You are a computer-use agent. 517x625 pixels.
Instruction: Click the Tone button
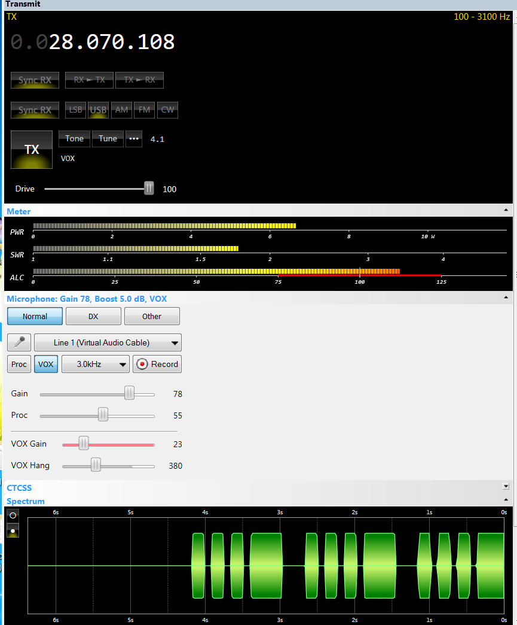tap(74, 139)
